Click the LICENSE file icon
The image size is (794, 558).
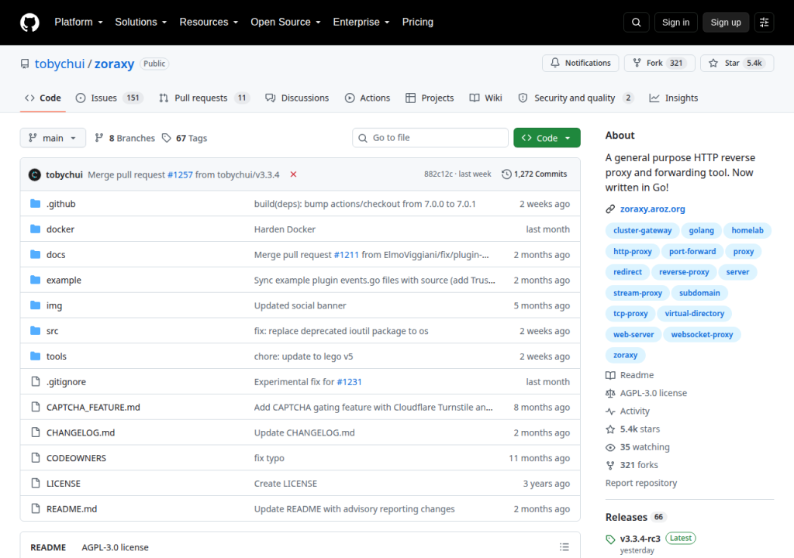(36, 483)
